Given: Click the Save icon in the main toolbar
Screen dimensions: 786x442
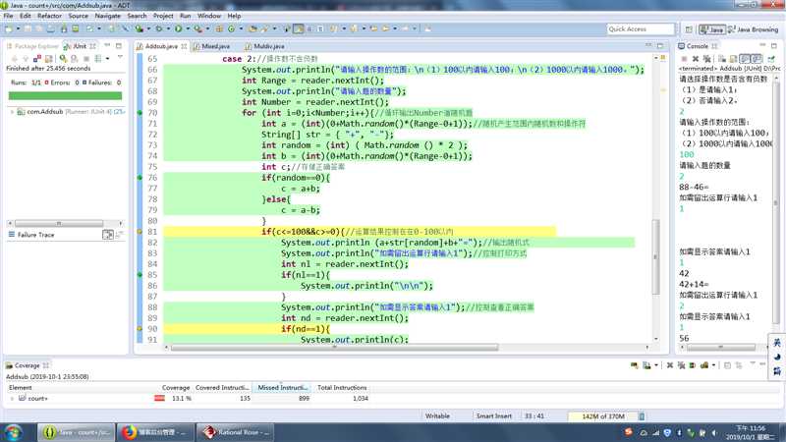Looking at the screenshot, I should (28, 29).
